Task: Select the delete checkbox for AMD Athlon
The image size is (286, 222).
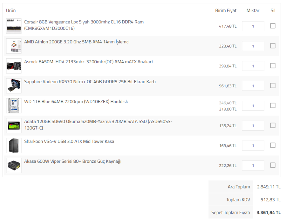Action: tap(273, 46)
